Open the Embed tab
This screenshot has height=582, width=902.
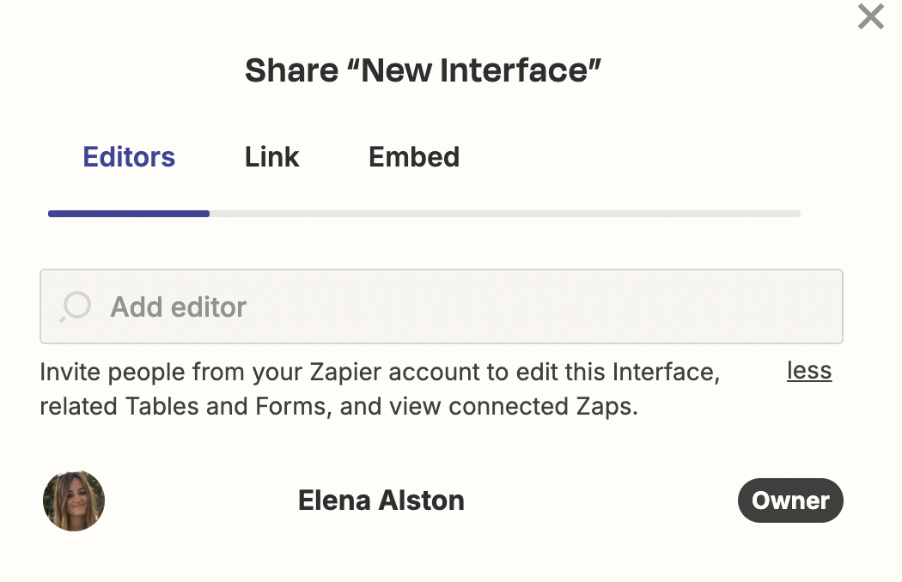point(414,157)
